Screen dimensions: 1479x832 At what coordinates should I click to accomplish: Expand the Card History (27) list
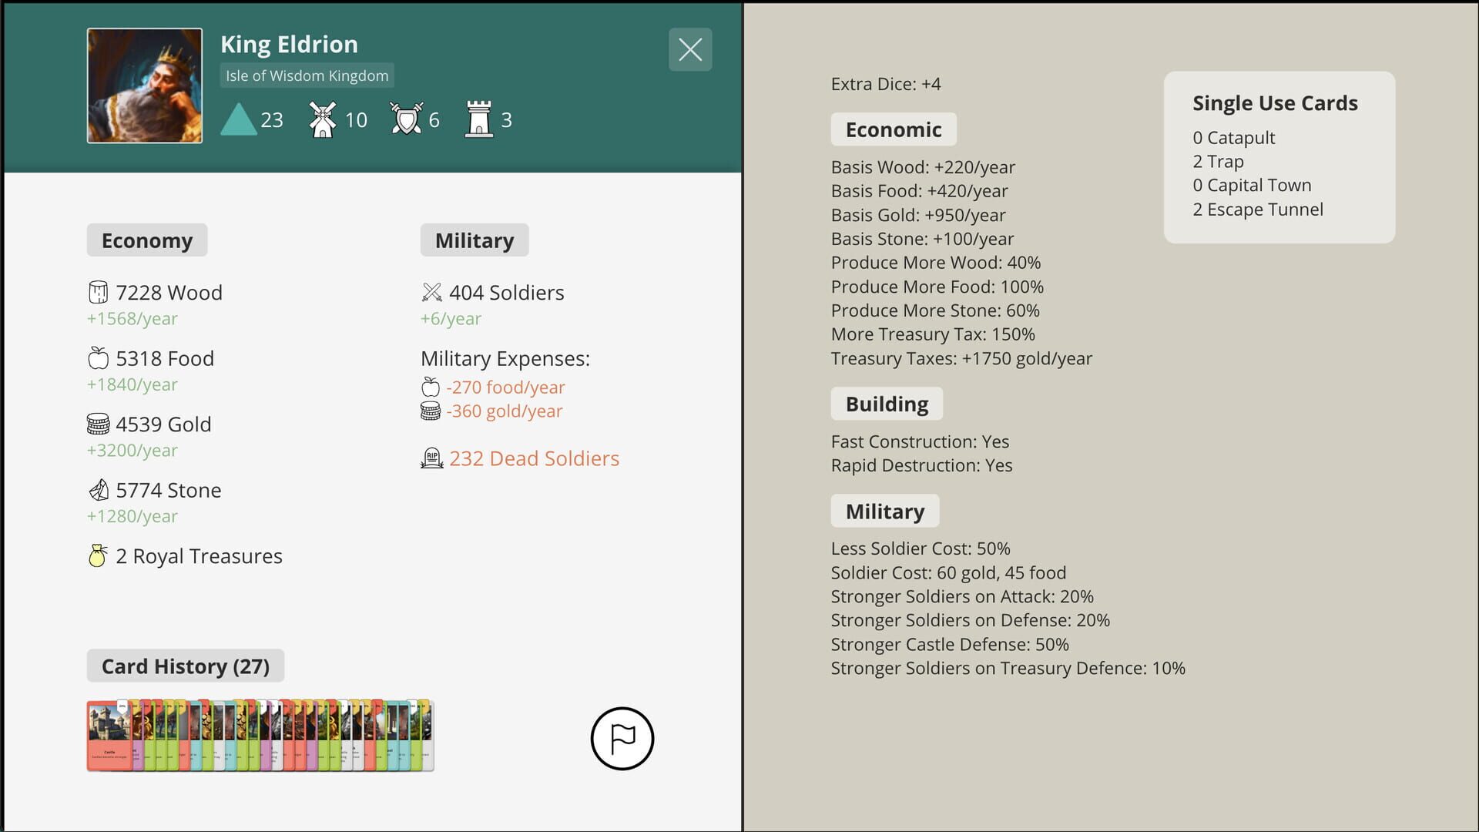pyautogui.click(x=185, y=666)
